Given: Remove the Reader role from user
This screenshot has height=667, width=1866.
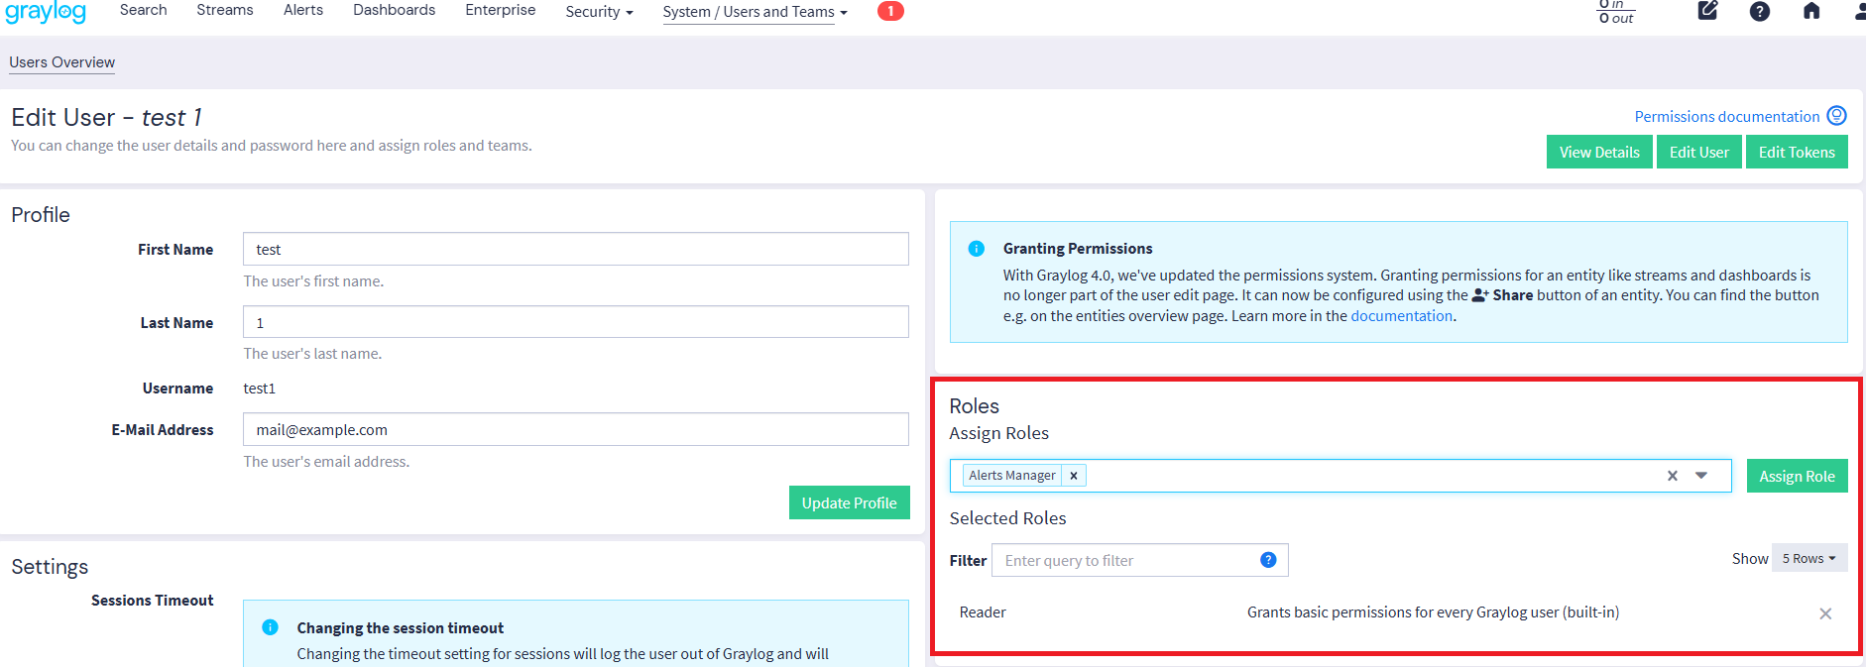Looking at the screenshot, I should tap(1824, 613).
